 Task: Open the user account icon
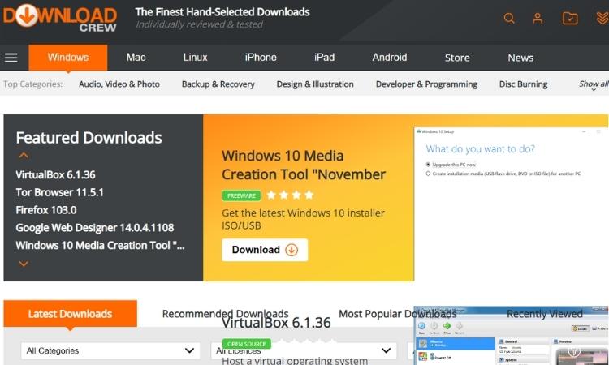pos(538,18)
